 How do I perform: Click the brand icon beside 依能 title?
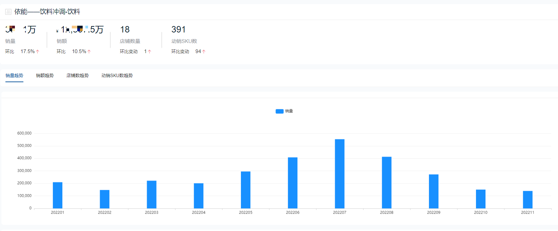(x=8, y=12)
